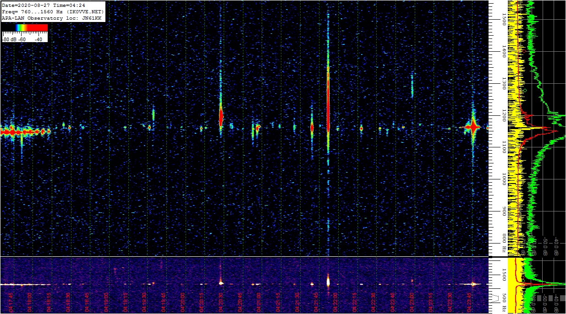The height and width of the screenshot is (314, 566).
Task: Select the 04:20:45 time marker
Action: (x=240, y=303)
